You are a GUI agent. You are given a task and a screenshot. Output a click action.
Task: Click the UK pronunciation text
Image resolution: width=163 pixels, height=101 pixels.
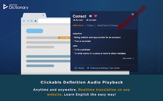[x=91, y=20]
